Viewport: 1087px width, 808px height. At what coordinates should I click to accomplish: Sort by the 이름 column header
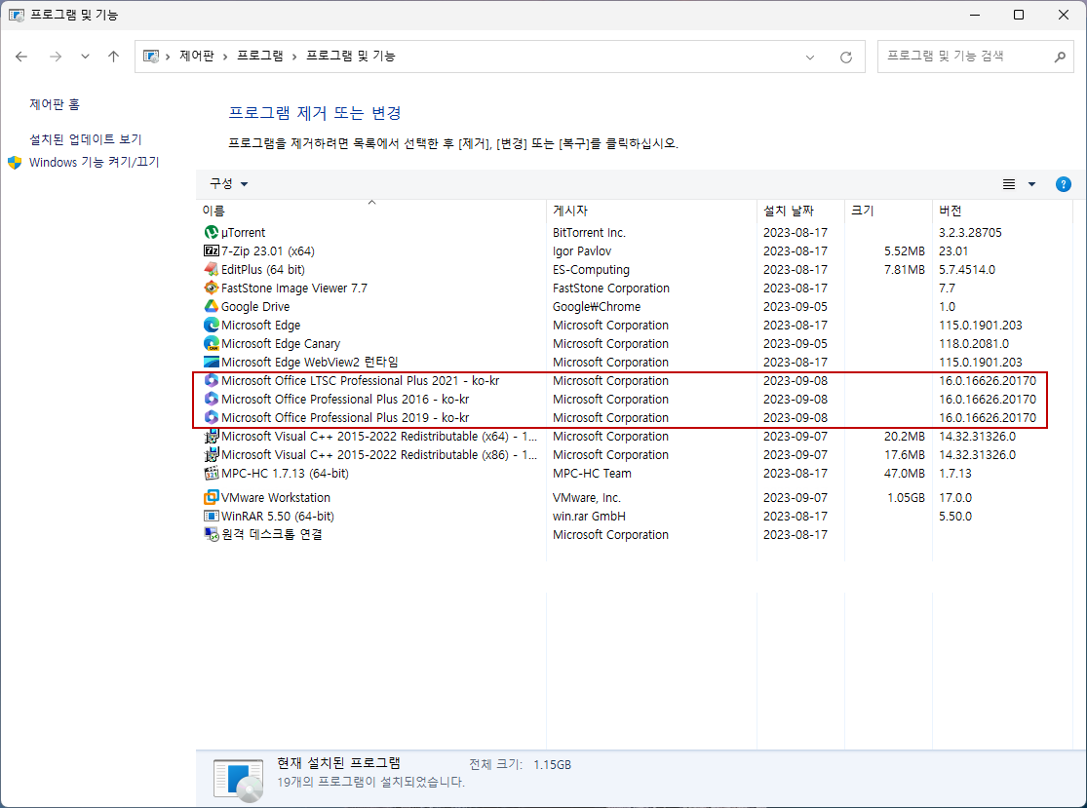pos(372,210)
